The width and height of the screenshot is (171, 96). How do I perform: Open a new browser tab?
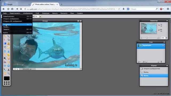click(x=61, y=4)
